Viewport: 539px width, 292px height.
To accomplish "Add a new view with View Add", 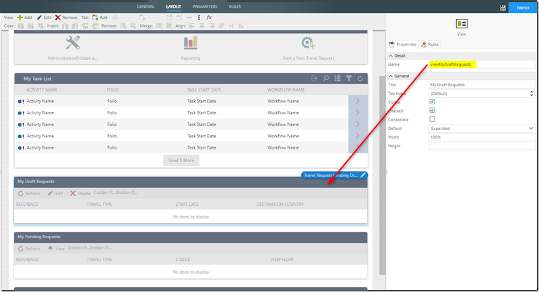I will tap(24, 17).
